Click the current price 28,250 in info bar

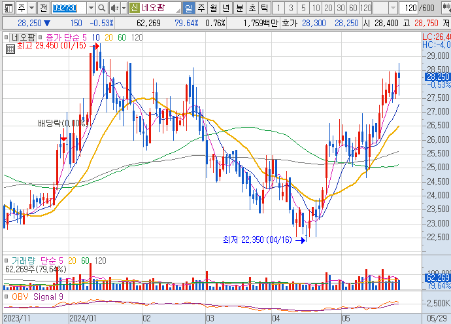click(x=29, y=23)
